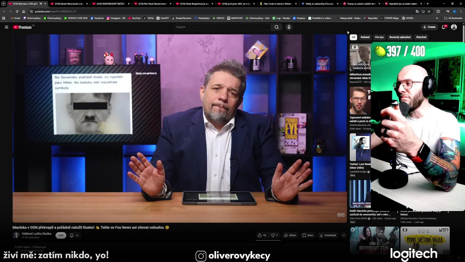Click the Join channel button

point(61,235)
